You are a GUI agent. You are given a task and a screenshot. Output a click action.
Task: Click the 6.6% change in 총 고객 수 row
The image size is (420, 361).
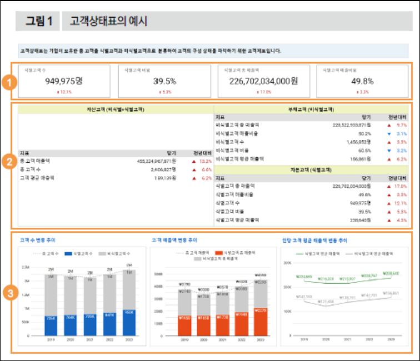tap(207, 170)
